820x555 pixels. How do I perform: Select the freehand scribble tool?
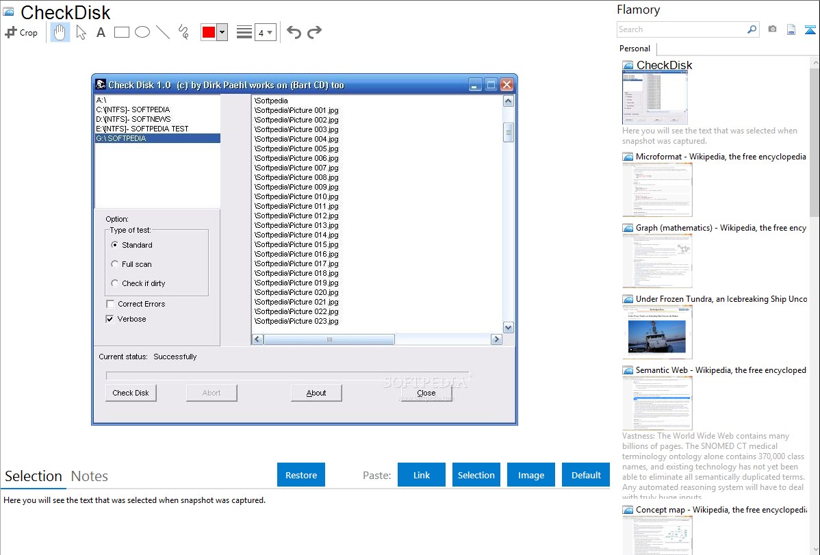(x=183, y=32)
